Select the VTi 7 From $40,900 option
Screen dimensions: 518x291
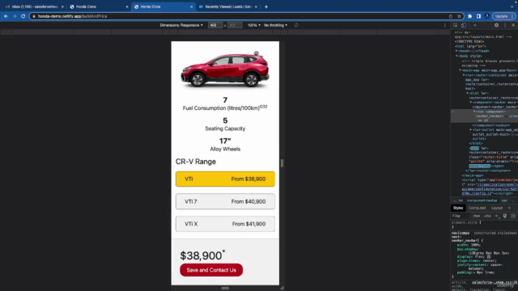pos(225,201)
